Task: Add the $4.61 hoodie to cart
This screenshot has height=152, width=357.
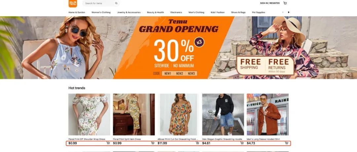Action: pyautogui.click(x=242, y=143)
